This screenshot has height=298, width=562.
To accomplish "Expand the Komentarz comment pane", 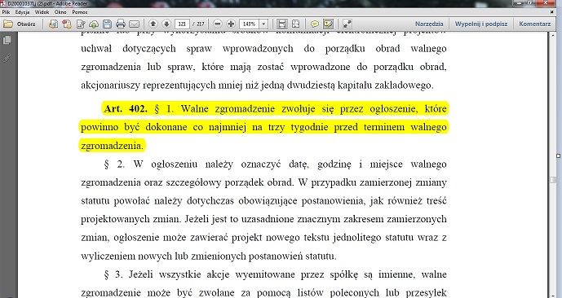I will click(535, 24).
